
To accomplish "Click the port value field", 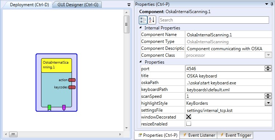I will (x=225, y=68).
